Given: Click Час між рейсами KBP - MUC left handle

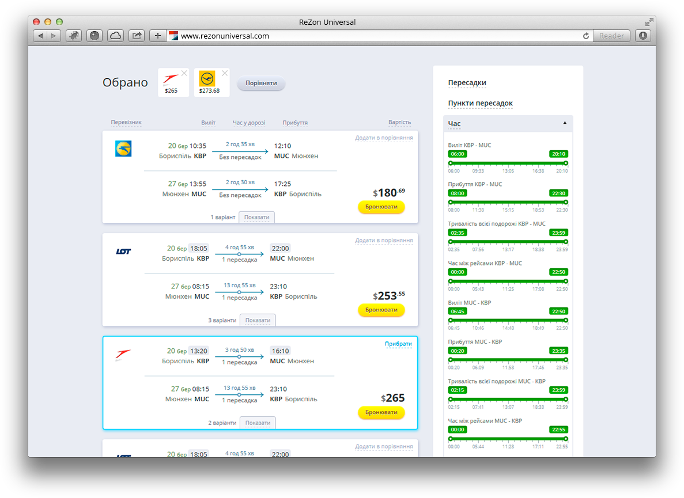Looking at the screenshot, I should click(x=451, y=281).
